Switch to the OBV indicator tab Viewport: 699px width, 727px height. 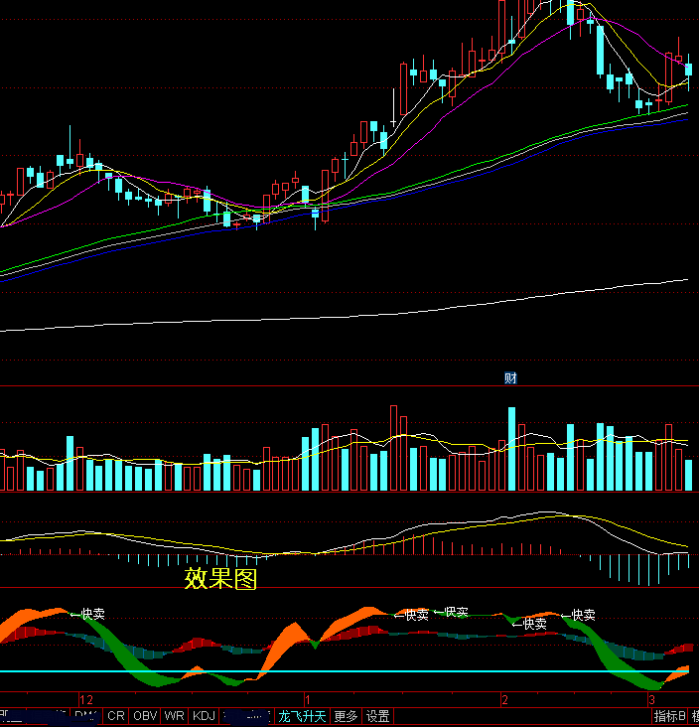pos(145,716)
